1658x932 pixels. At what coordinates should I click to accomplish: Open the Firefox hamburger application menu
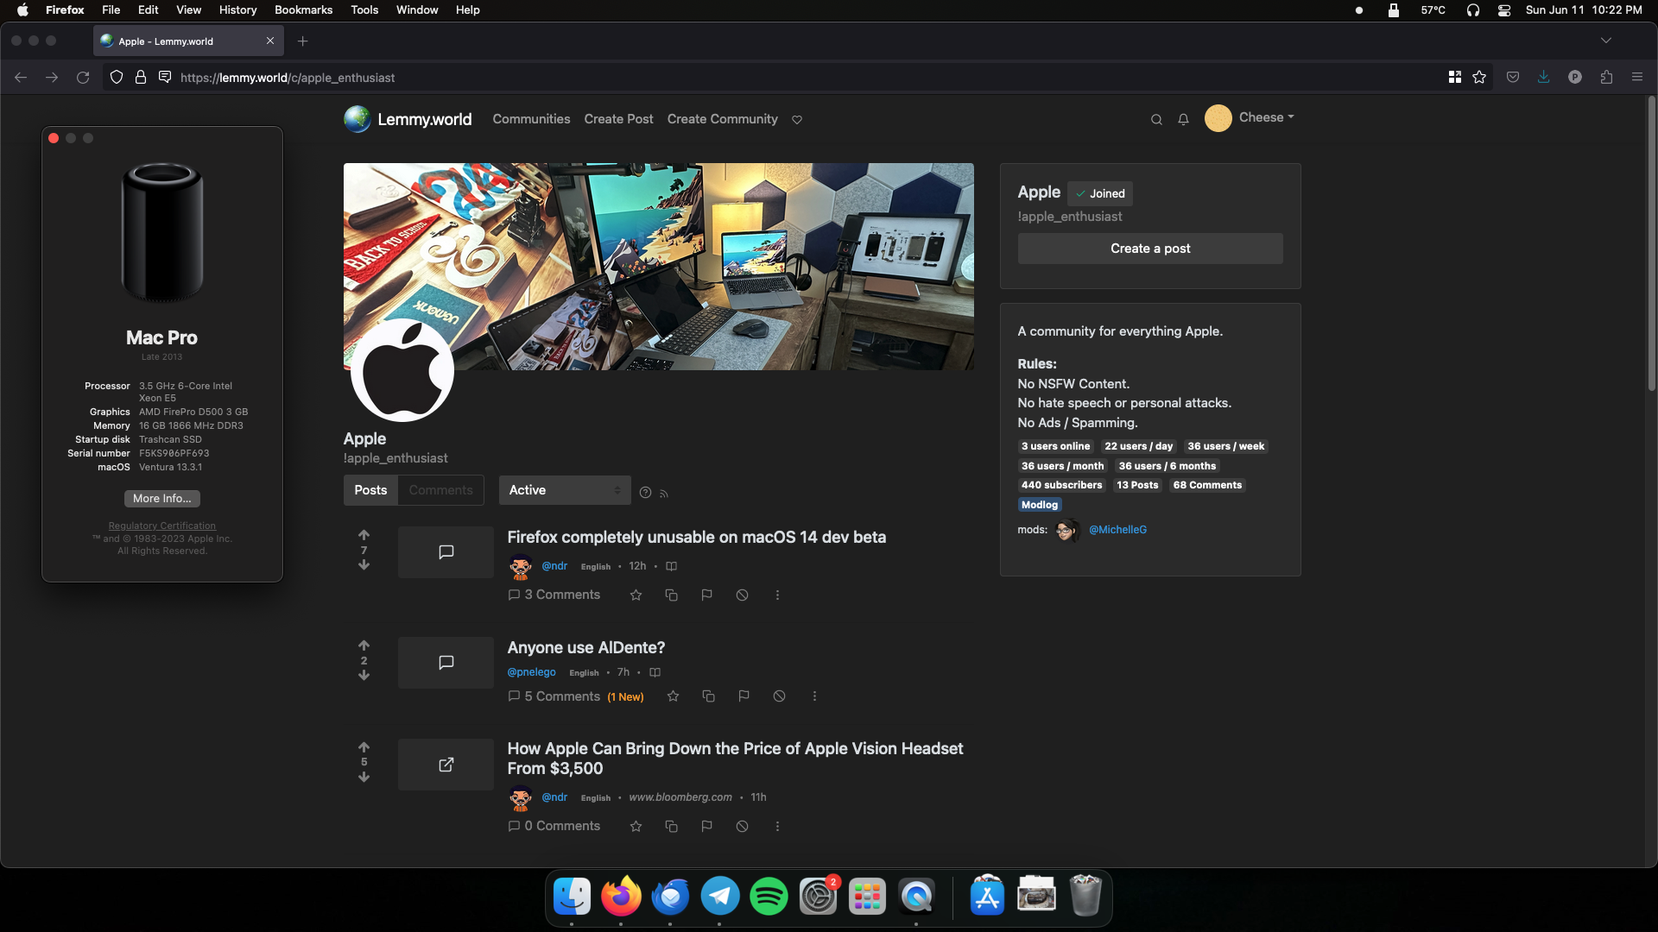[1637, 78]
